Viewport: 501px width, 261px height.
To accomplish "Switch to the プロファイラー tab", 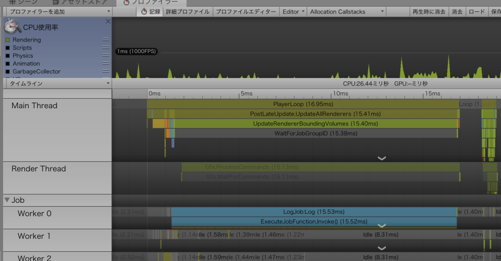I will [151, 2].
